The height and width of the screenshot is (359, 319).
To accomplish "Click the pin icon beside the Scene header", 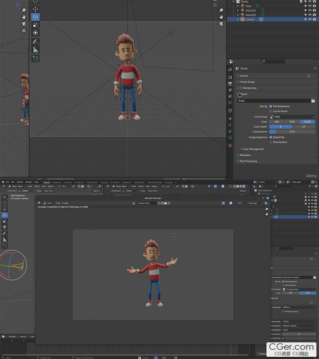I will point(315,69).
